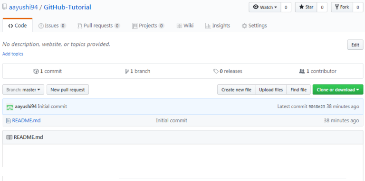Click the branch icon beside 1 branch

tap(127, 72)
